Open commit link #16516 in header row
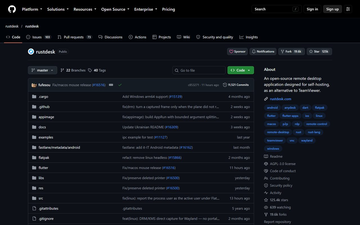360x225 pixels. coord(99,85)
